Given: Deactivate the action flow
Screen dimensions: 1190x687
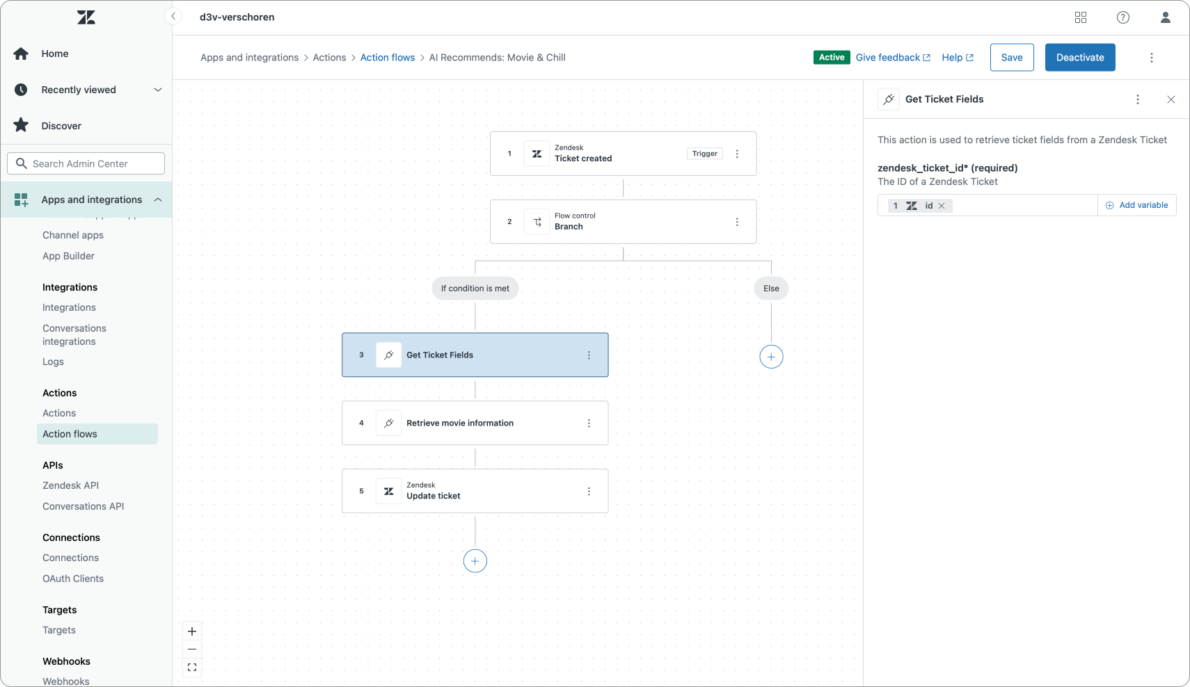Looking at the screenshot, I should coord(1080,58).
